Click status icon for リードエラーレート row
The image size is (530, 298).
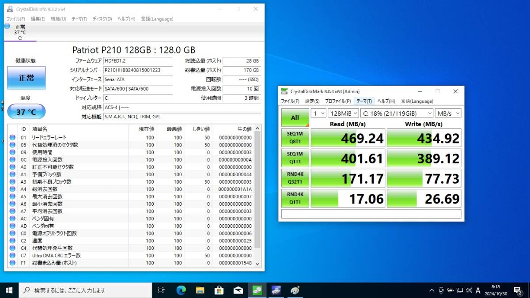[12, 138]
